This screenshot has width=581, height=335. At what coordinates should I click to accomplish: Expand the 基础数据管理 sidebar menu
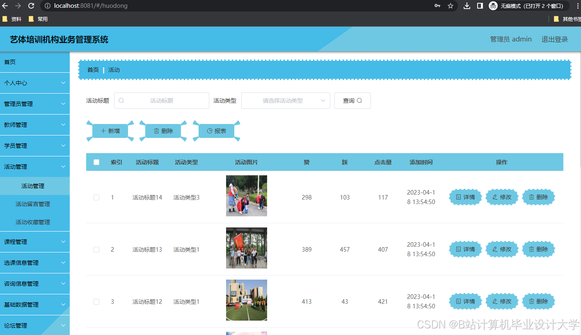(x=35, y=305)
